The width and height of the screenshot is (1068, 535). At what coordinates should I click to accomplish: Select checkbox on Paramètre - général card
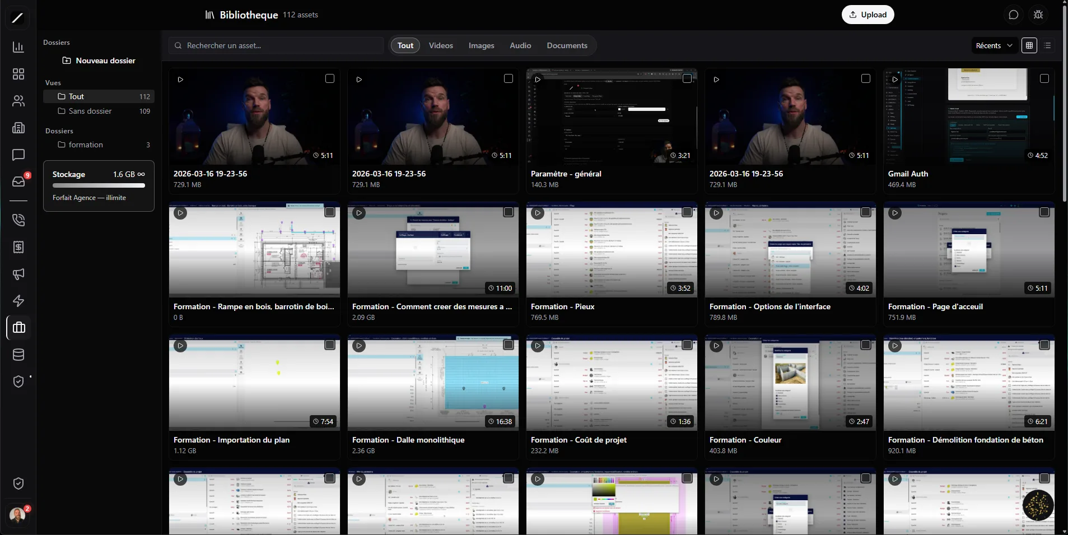687,78
